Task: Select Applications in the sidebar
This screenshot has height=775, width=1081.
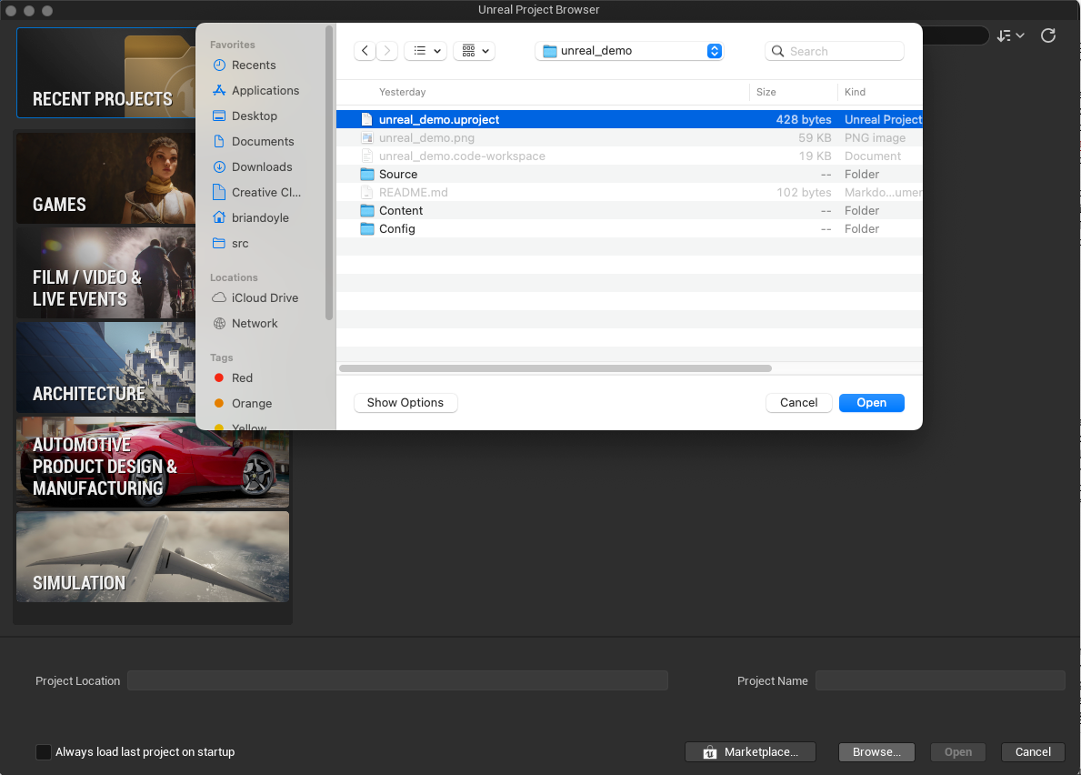Action: coord(265,90)
